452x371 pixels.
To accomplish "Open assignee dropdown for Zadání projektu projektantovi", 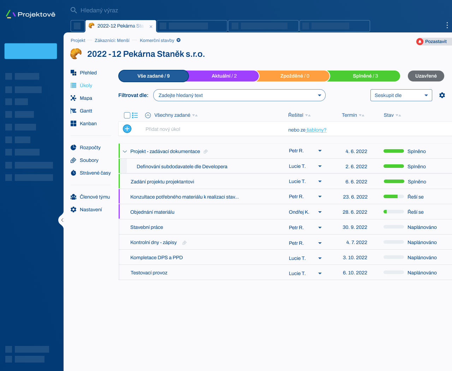I will (320, 181).
